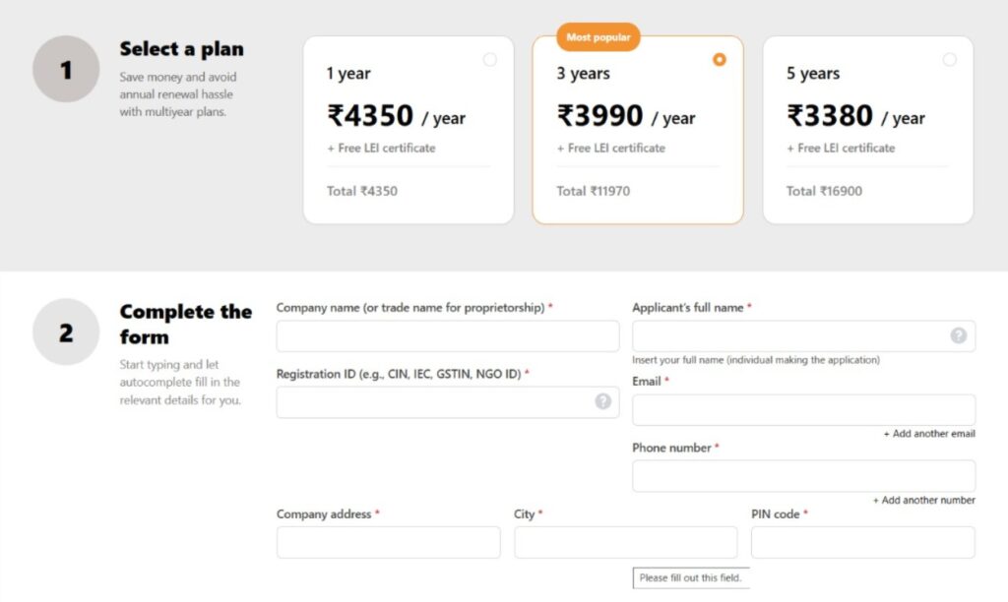Select the 5 years plan radio button
Image resolution: width=1008 pixels, height=602 pixels.
(948, 60)
